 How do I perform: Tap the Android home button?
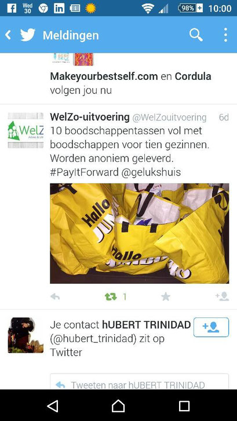(118, 406)
